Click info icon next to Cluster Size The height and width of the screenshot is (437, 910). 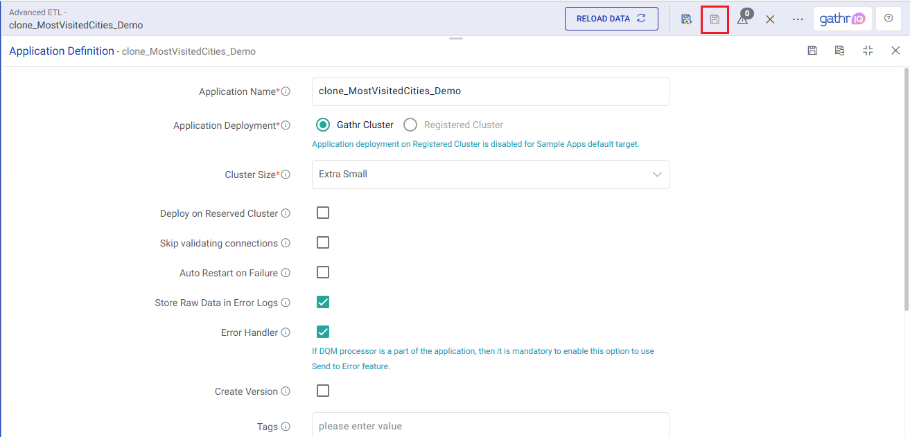pyautogui.click(x=286, y=175)
